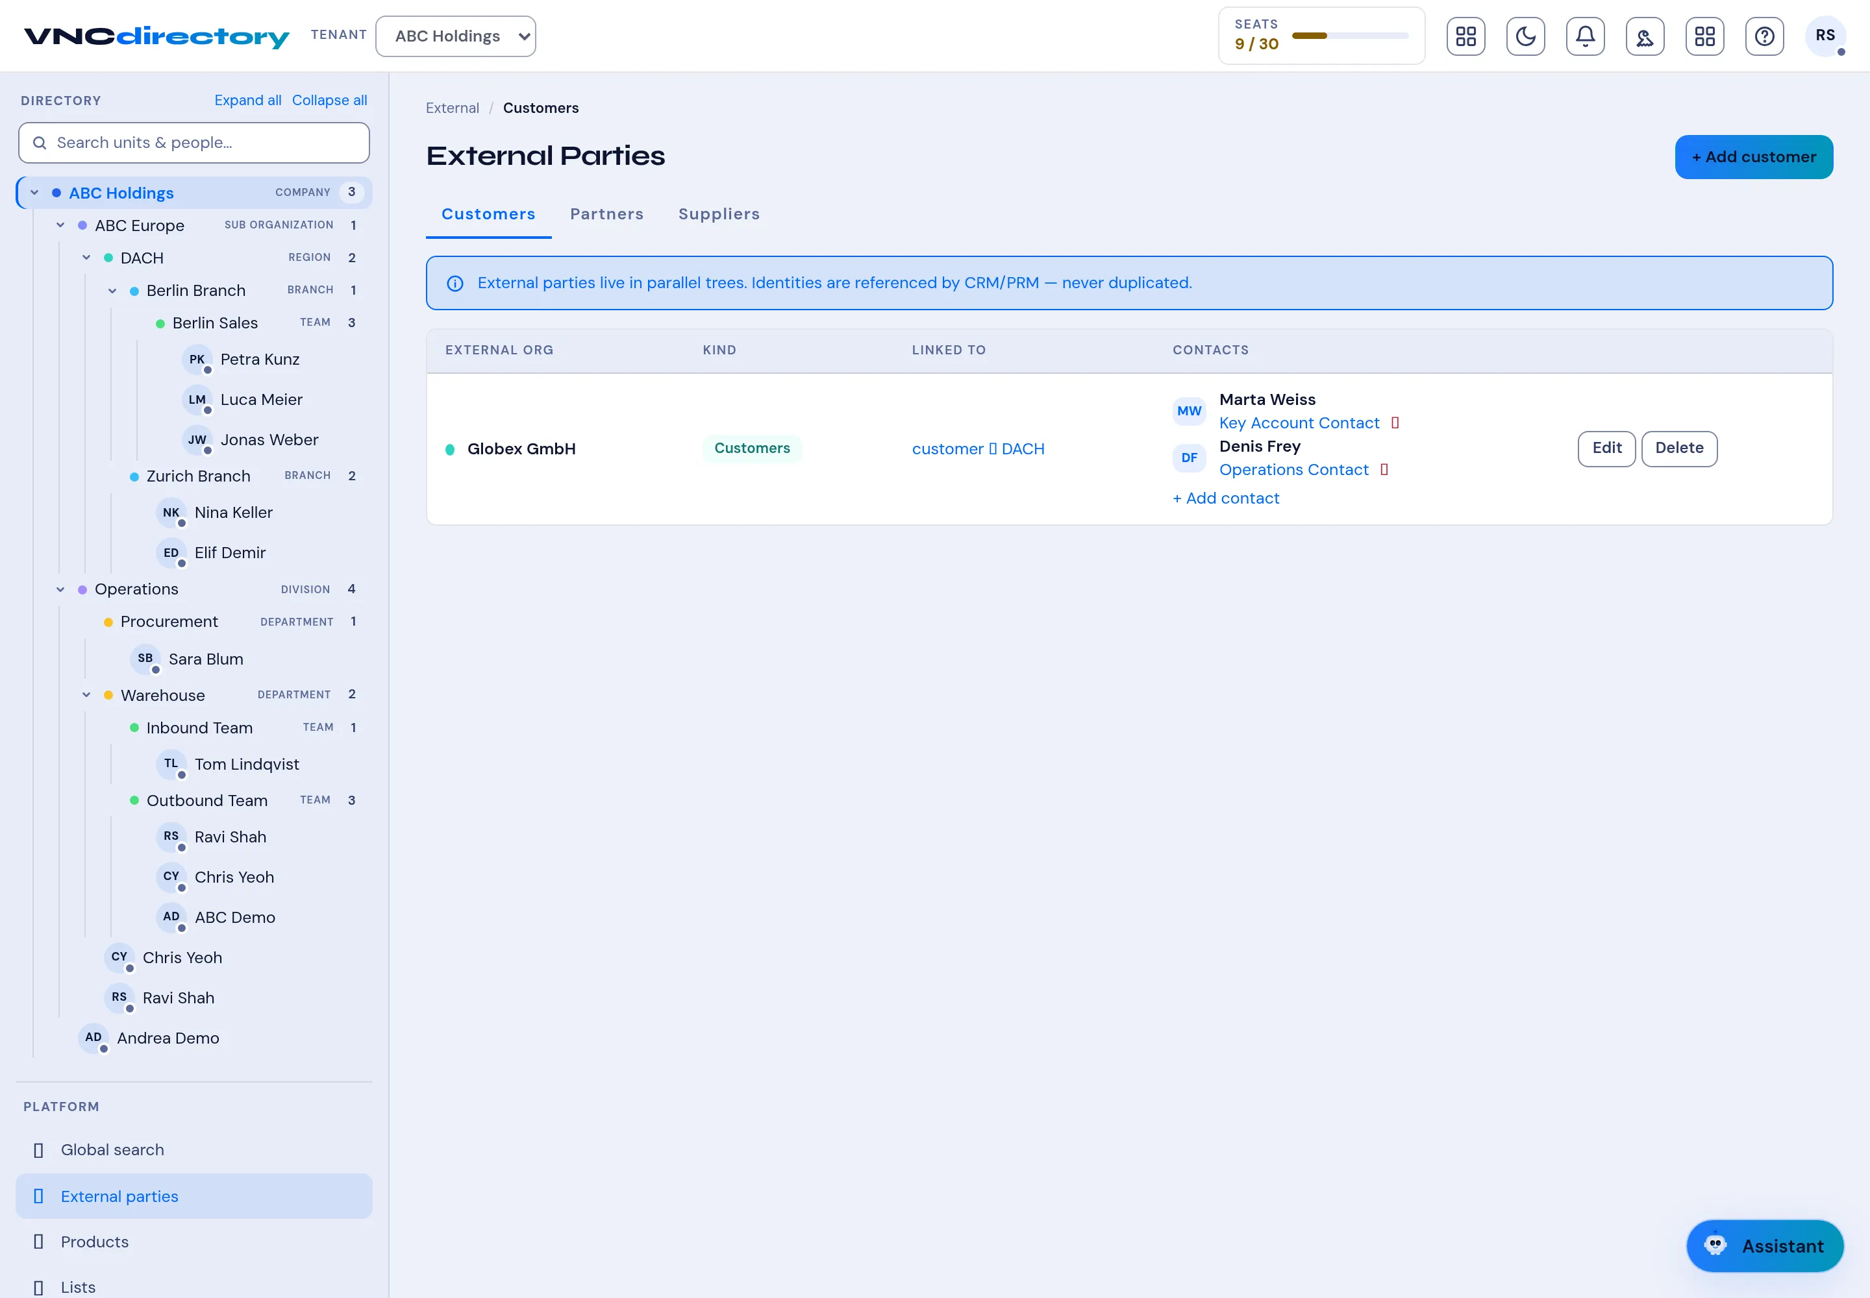Switch to the Partners tab
1870x1298 pixels.
pyautogui.click(x=607, y=215)
